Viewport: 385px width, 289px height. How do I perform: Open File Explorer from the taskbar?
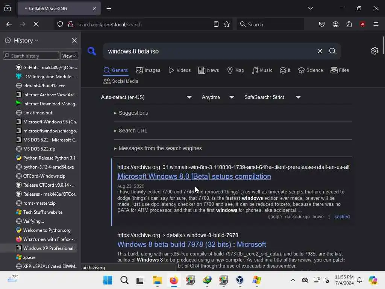click(158, 280)
